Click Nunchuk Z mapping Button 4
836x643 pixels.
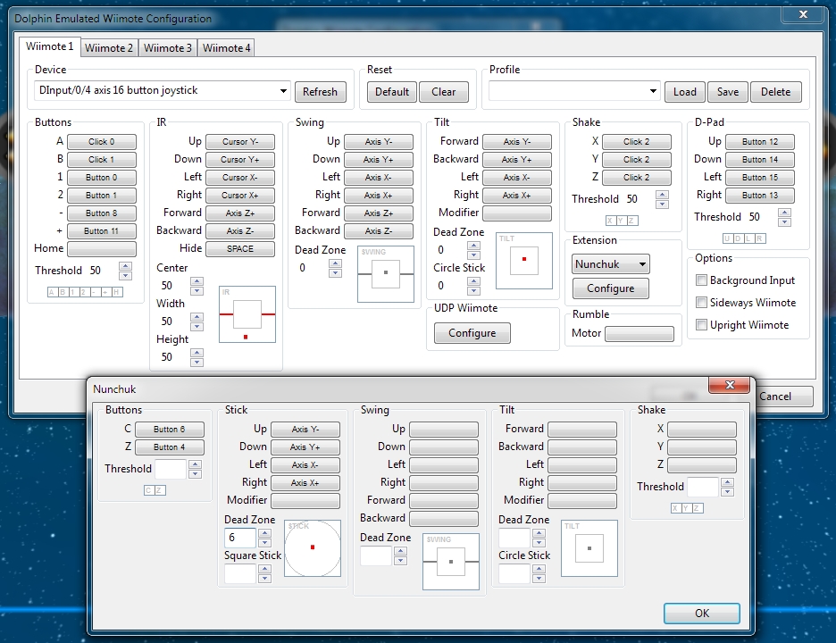[170, 447]
